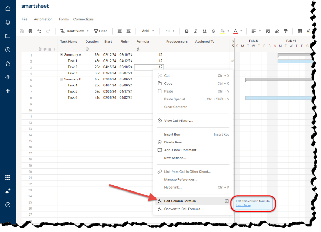Image resolution: width=321 pixels, height=232 pixels.
Task: Collapse the Summary A row group
Action: (x=61, y=55)
